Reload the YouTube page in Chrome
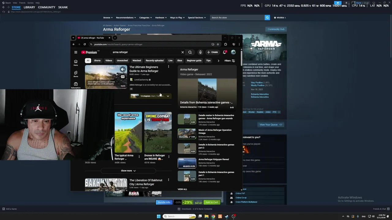Screen dimensions: 392x220 85,44
